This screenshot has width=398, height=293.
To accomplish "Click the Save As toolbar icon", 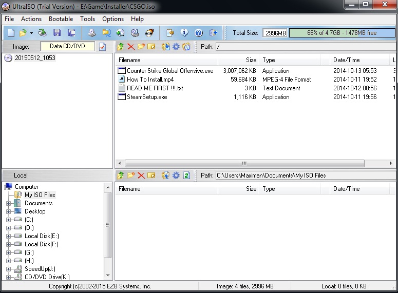I will 71,33.
